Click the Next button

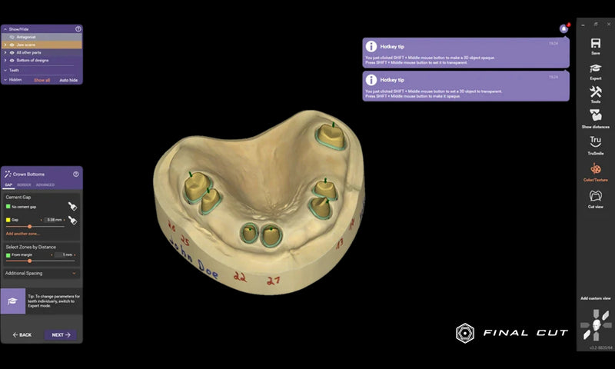[60, 335]
